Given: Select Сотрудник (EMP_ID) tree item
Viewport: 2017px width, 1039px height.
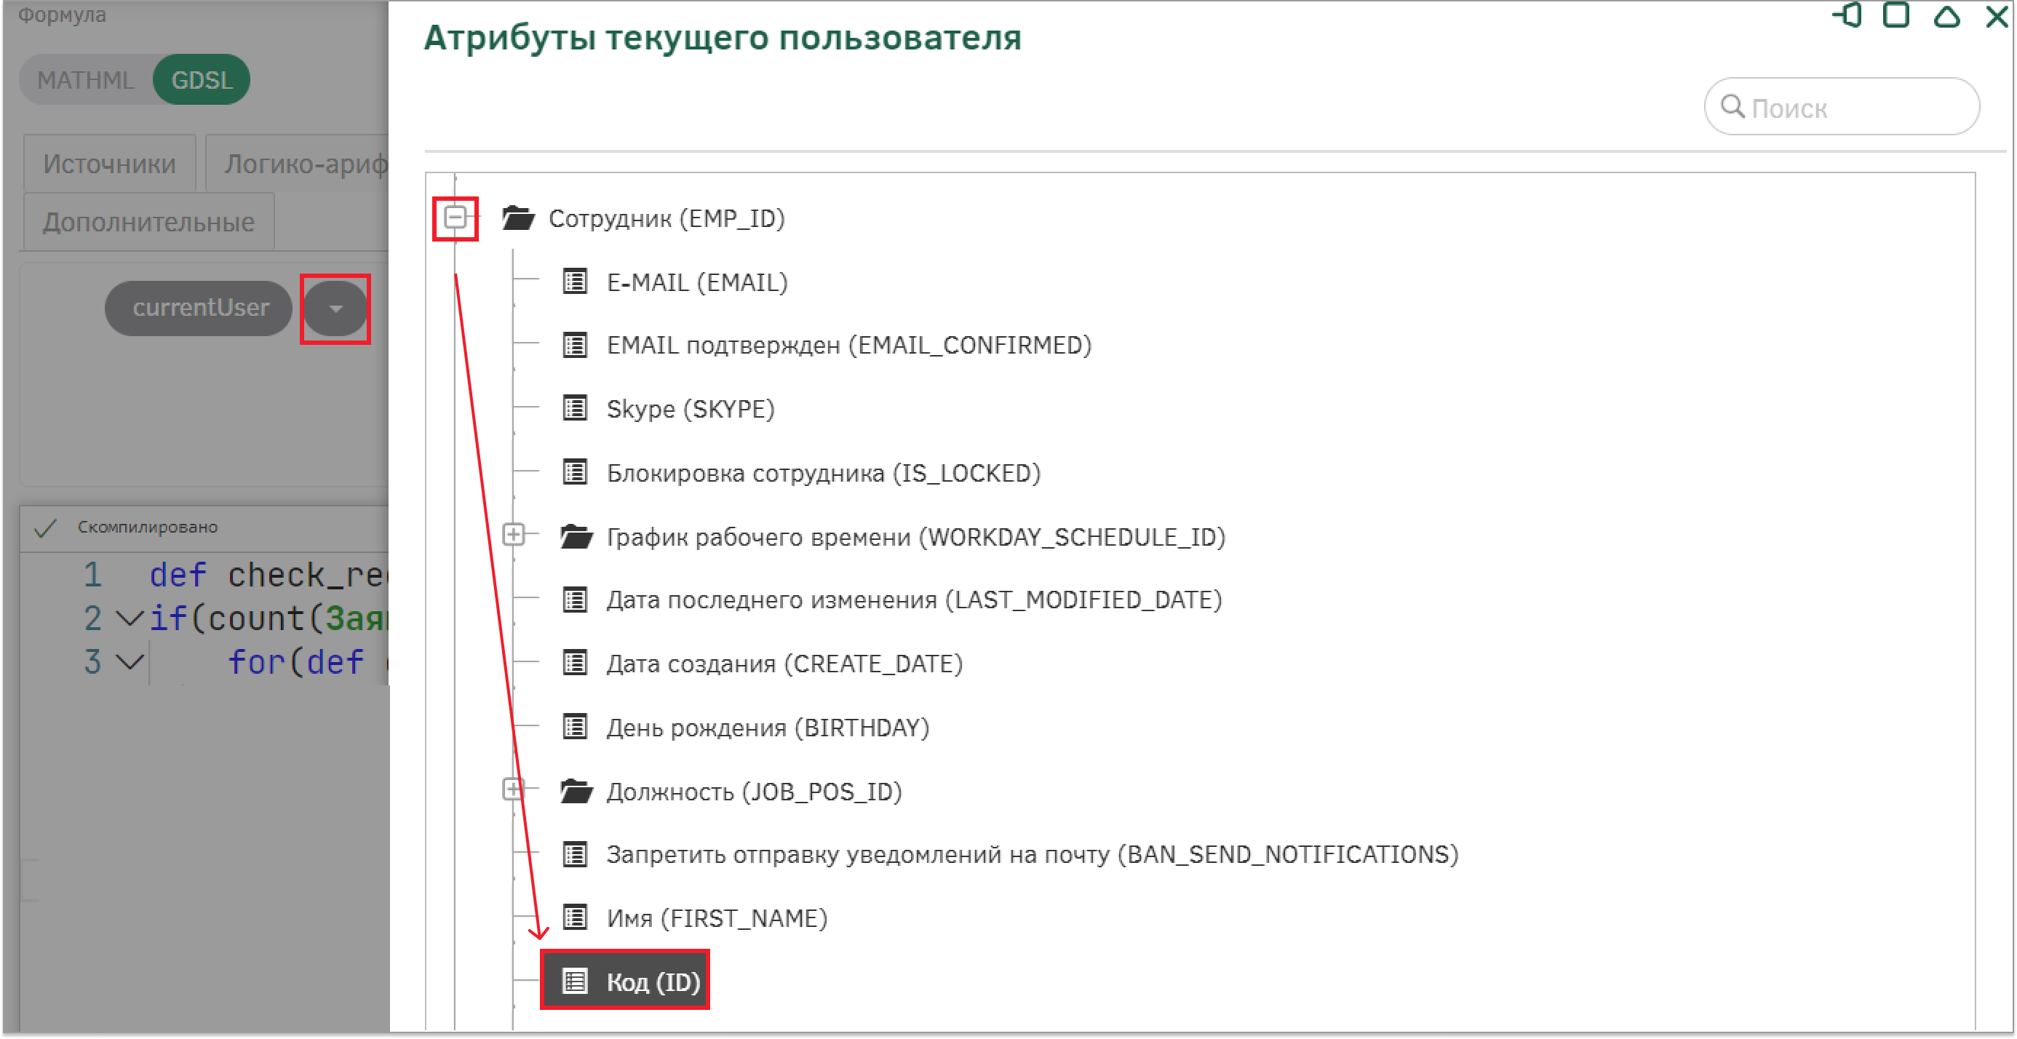Looking at the screenshot, I should tap(667, 218).
